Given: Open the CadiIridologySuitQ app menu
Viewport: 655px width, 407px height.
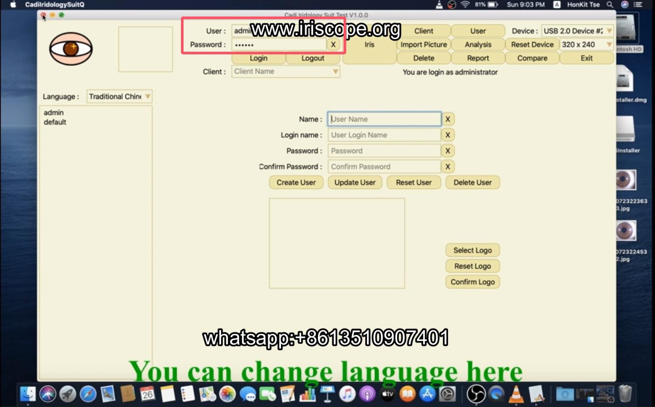Looking at the screenshot, I should [55, 4].
